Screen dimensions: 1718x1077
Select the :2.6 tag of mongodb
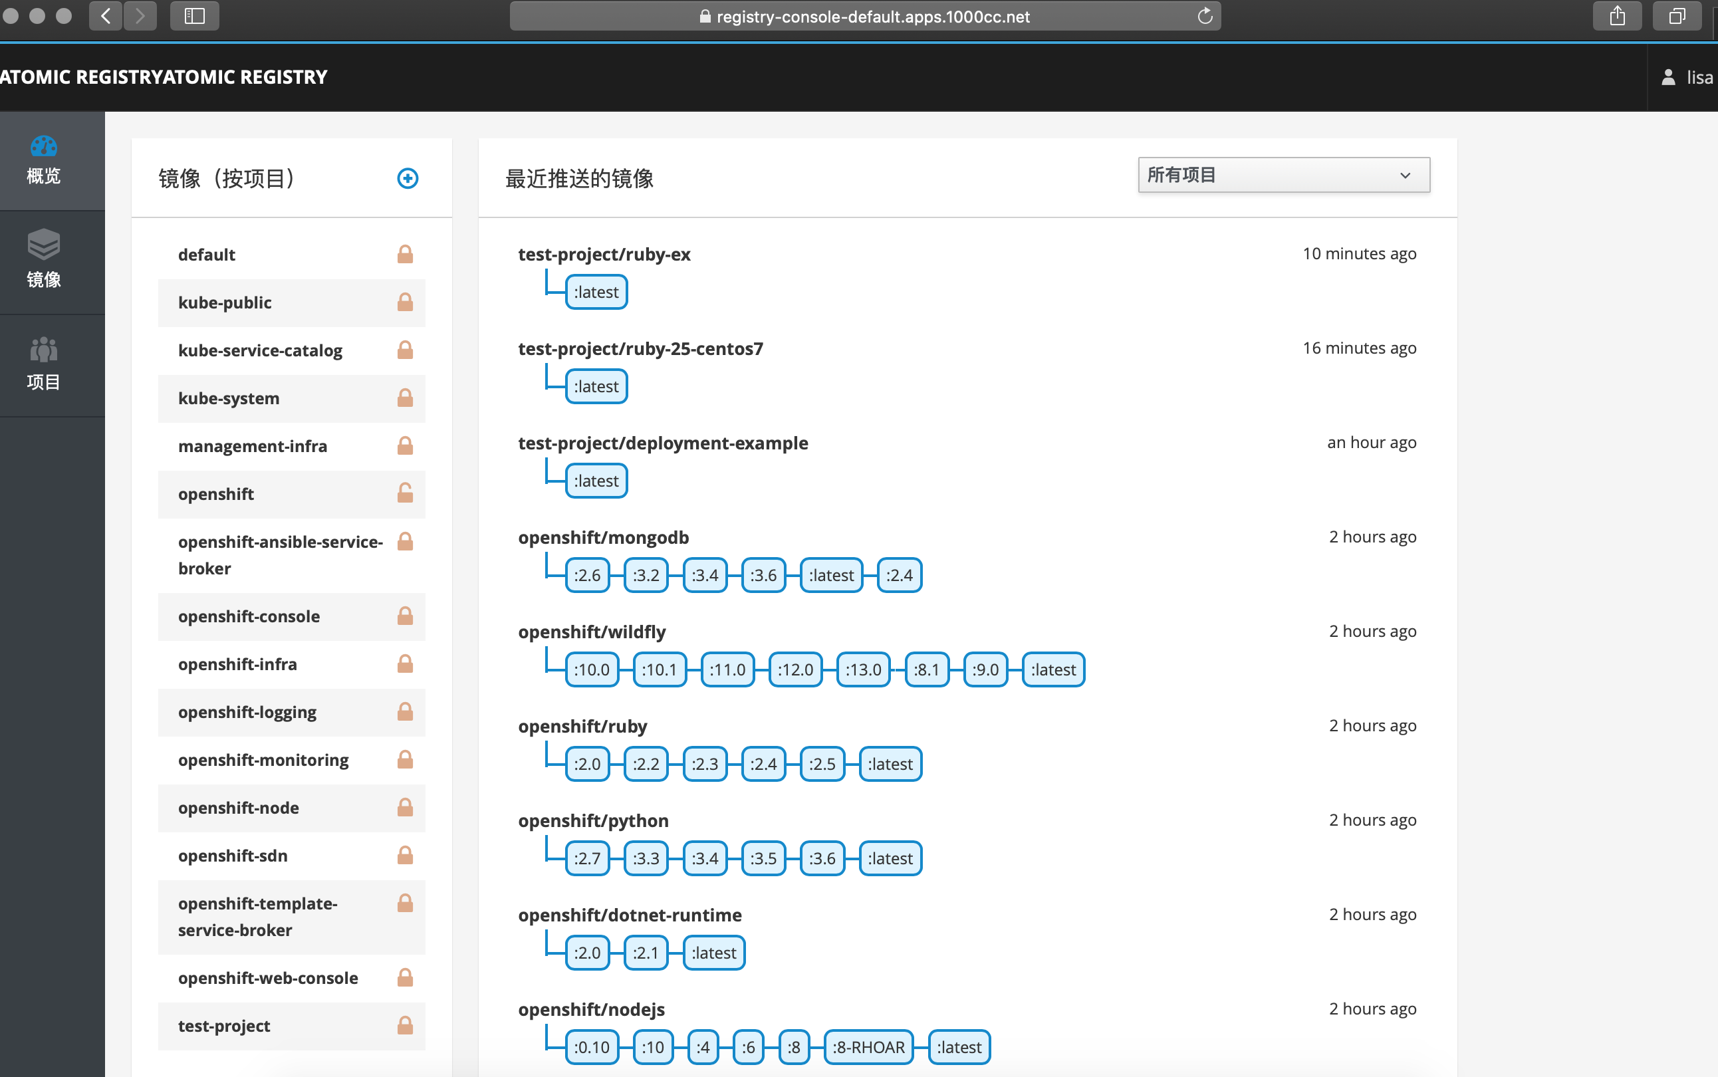point(588,575)
